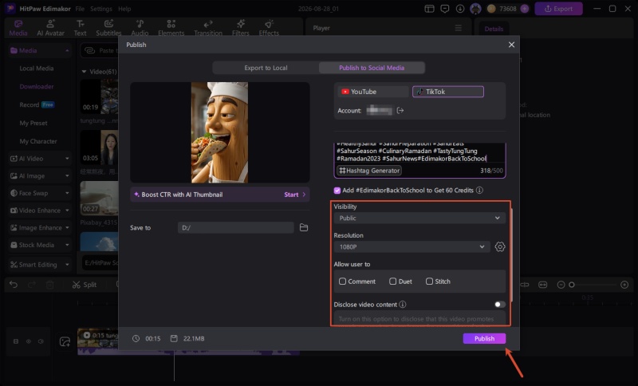Image resolution: width=638 pixels, height=386 pixels.
Task: Select the YouTube platform tab
Action: pos(372,92)
